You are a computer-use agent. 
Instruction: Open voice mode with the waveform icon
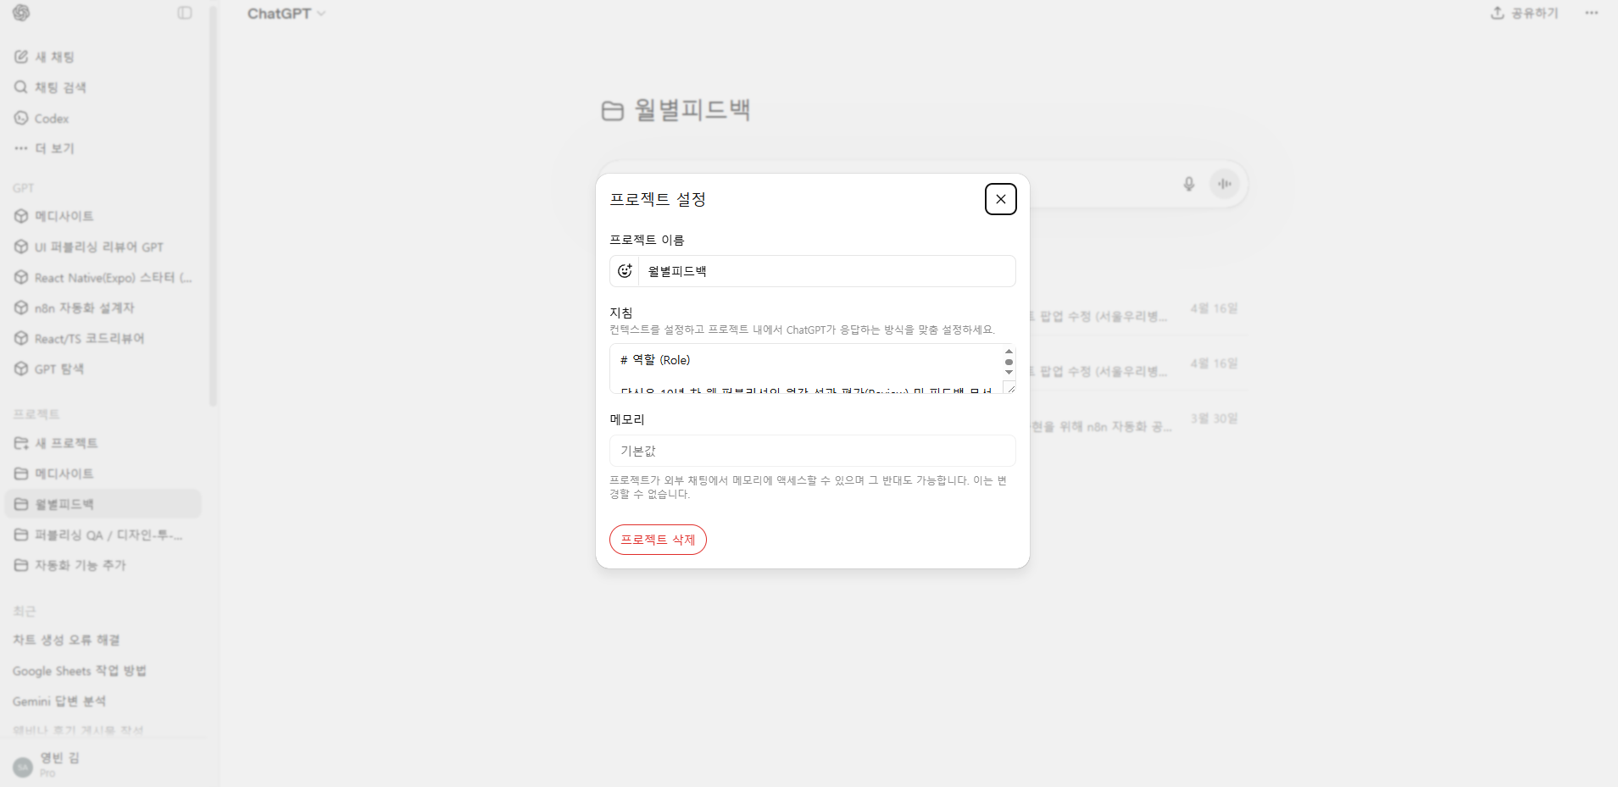pos(1223,184)
